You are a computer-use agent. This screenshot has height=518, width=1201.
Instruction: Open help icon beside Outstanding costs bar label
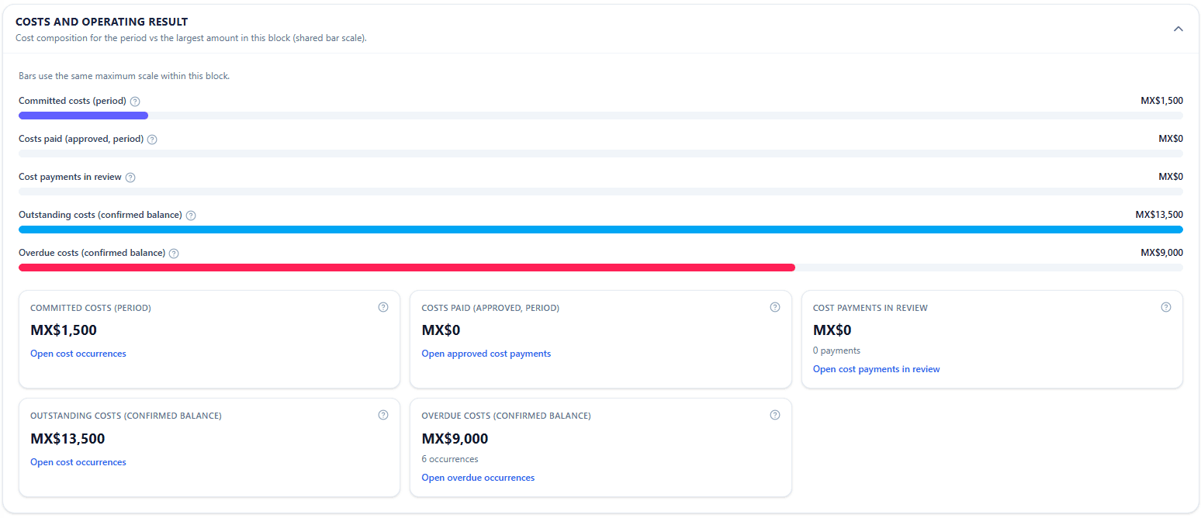[x=191, y=216]
